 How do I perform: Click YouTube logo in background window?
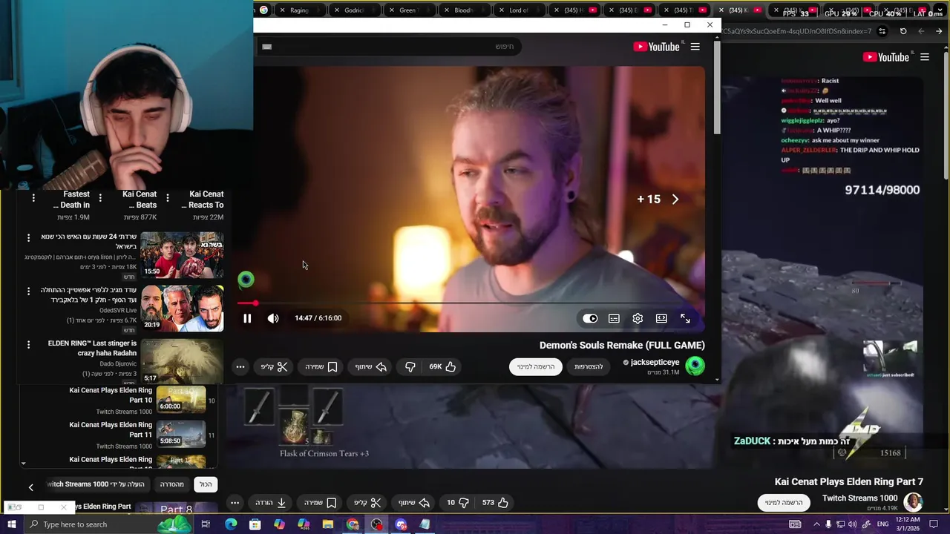886,57
